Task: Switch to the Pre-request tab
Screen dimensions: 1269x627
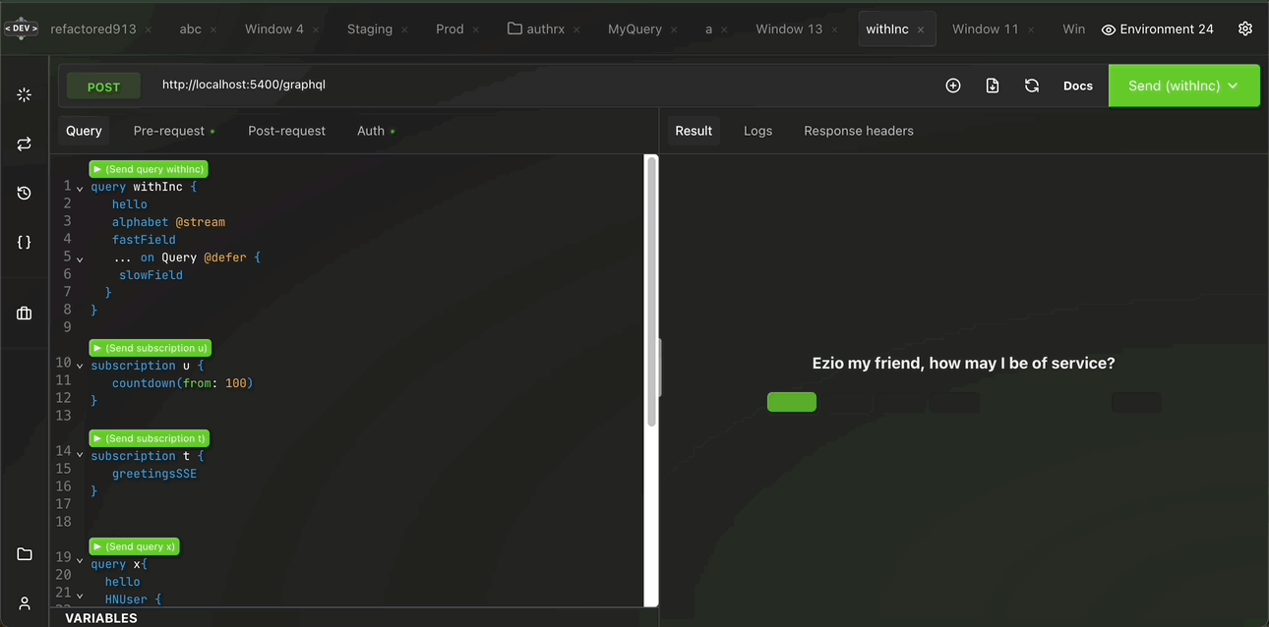Action: 169,131
